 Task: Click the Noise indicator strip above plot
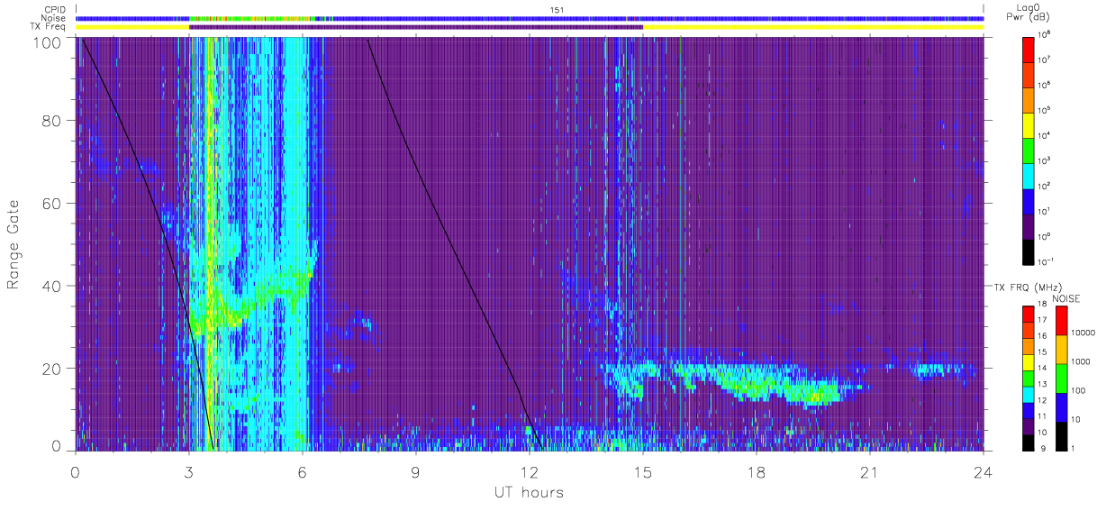click(530, 18)
